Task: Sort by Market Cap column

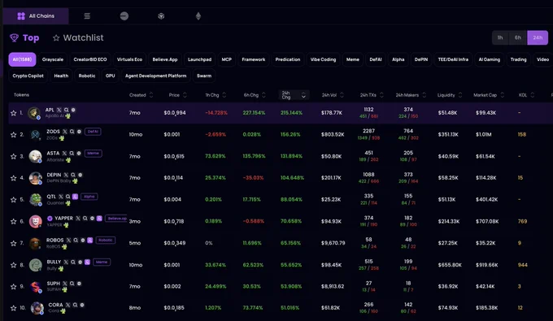Action: pos(503,95)
